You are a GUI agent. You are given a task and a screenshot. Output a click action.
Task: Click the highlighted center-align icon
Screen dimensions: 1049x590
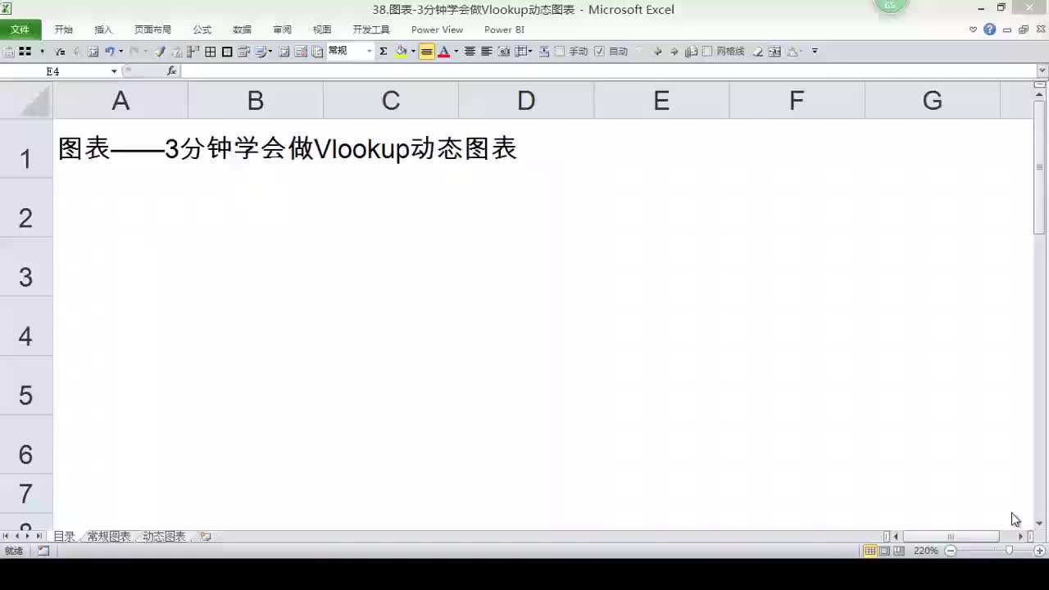point(427,51)
